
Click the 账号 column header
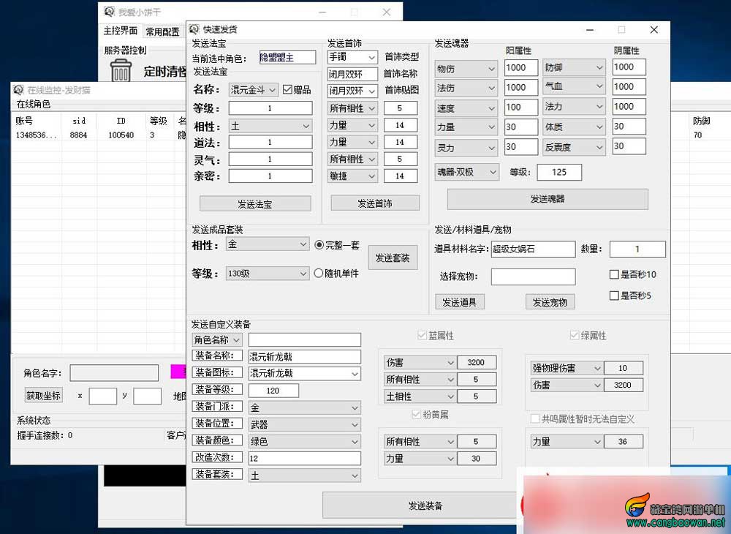(24, 121)
